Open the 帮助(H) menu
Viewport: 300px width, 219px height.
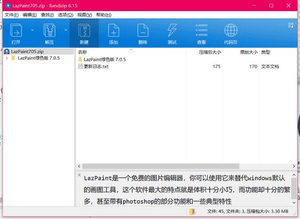(x=104, y=15)
